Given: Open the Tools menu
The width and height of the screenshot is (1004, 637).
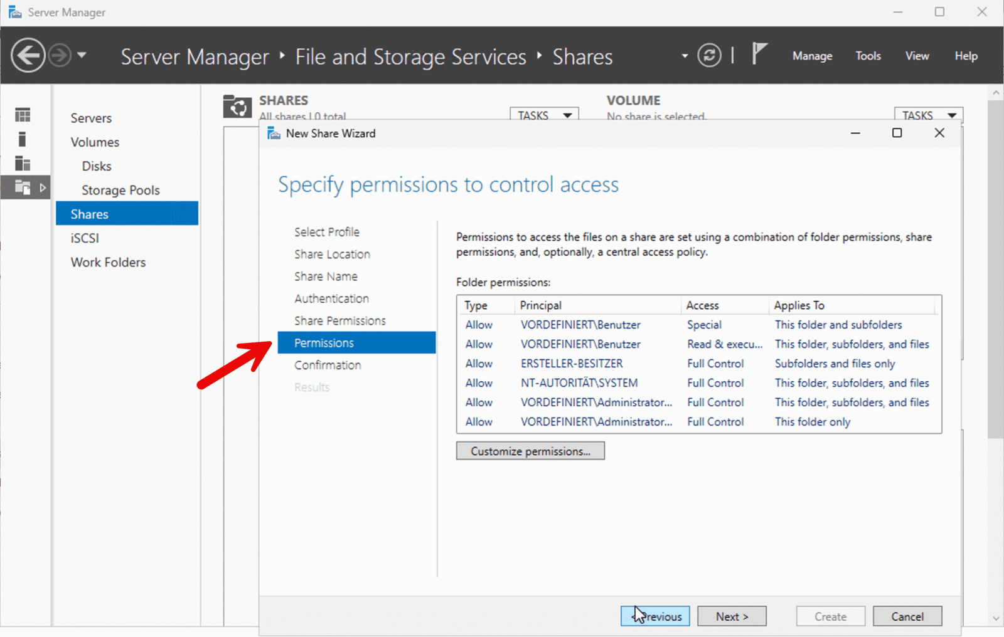Looking at the screenshot, I should pos(868,55).
